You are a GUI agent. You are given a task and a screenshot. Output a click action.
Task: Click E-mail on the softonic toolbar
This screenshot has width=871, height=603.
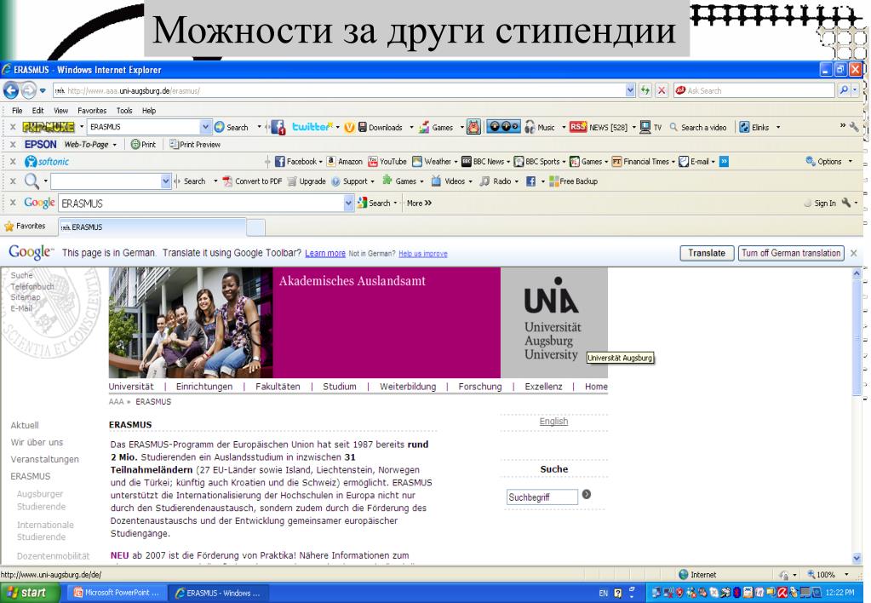pyautogui.click(x=695, y=161)
